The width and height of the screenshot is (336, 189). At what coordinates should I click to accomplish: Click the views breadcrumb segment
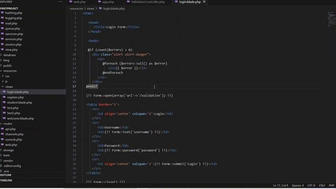90,8
